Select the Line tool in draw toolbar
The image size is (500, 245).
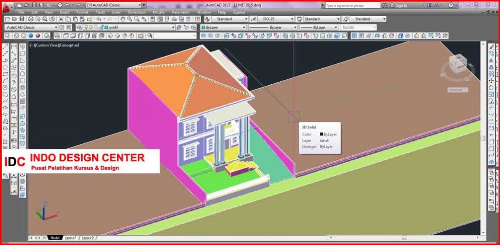(x=5, y=47)
